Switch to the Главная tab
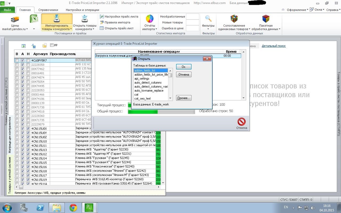The height and width of the screenshot is (213, 341). click(x=25, y=10)
